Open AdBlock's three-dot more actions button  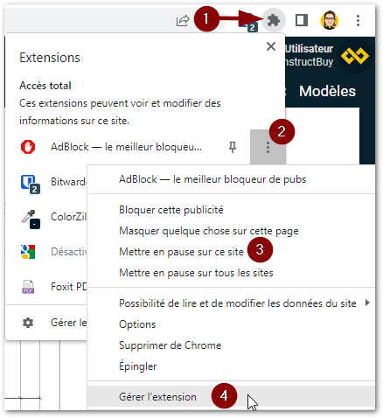point(268,147)
